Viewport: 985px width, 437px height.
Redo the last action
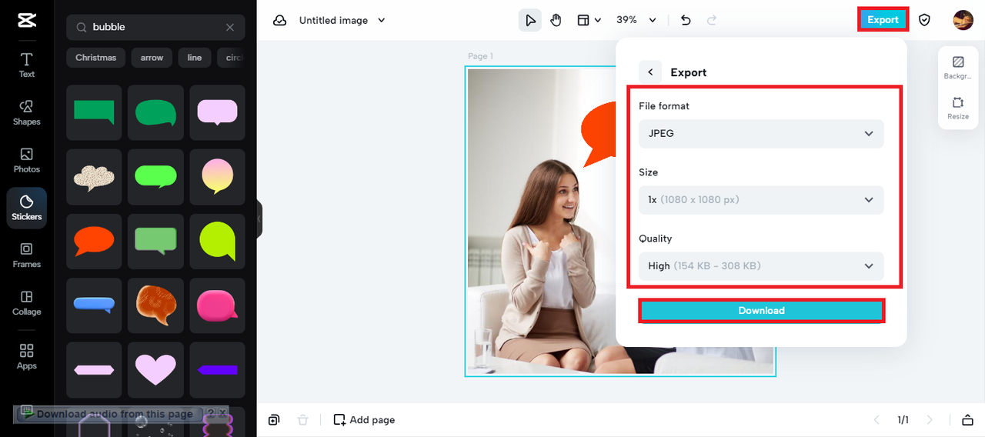point(712,20)
